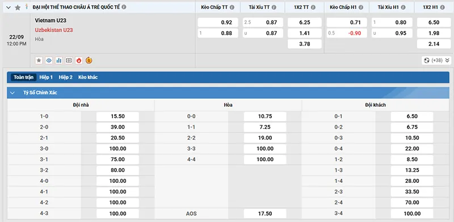Viewport: 454px width, 222px height.
Task: Select draw score 0-0 odds 10.75
Action: (265, 116)
